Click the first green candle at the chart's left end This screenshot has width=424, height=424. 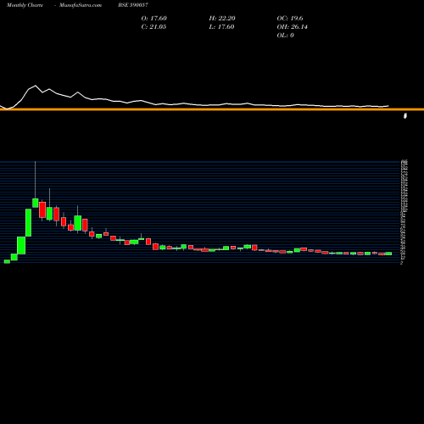point(7,261)
